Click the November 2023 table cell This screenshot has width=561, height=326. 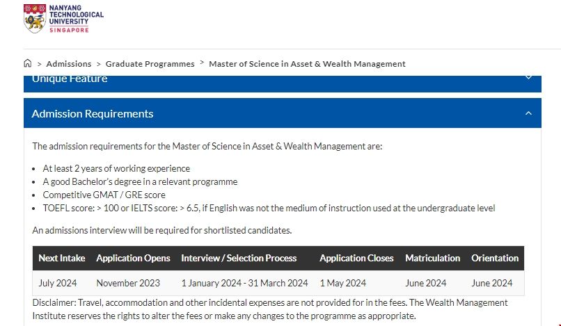tap(128, 283)
